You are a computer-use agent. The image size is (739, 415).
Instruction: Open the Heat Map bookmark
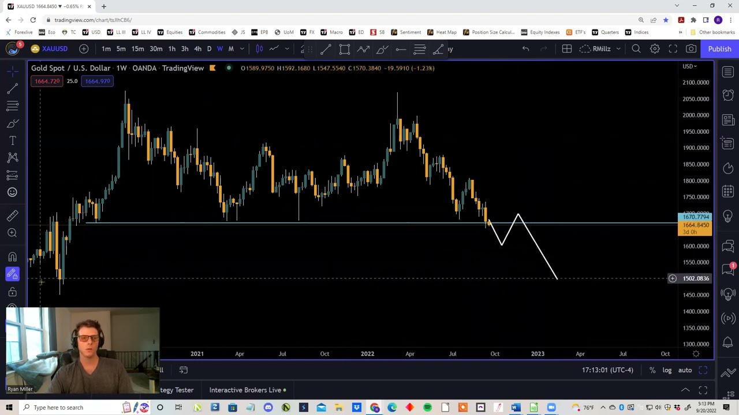tap(442, 32)
